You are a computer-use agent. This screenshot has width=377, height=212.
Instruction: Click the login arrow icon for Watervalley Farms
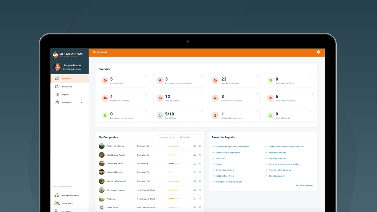point(200,146)
